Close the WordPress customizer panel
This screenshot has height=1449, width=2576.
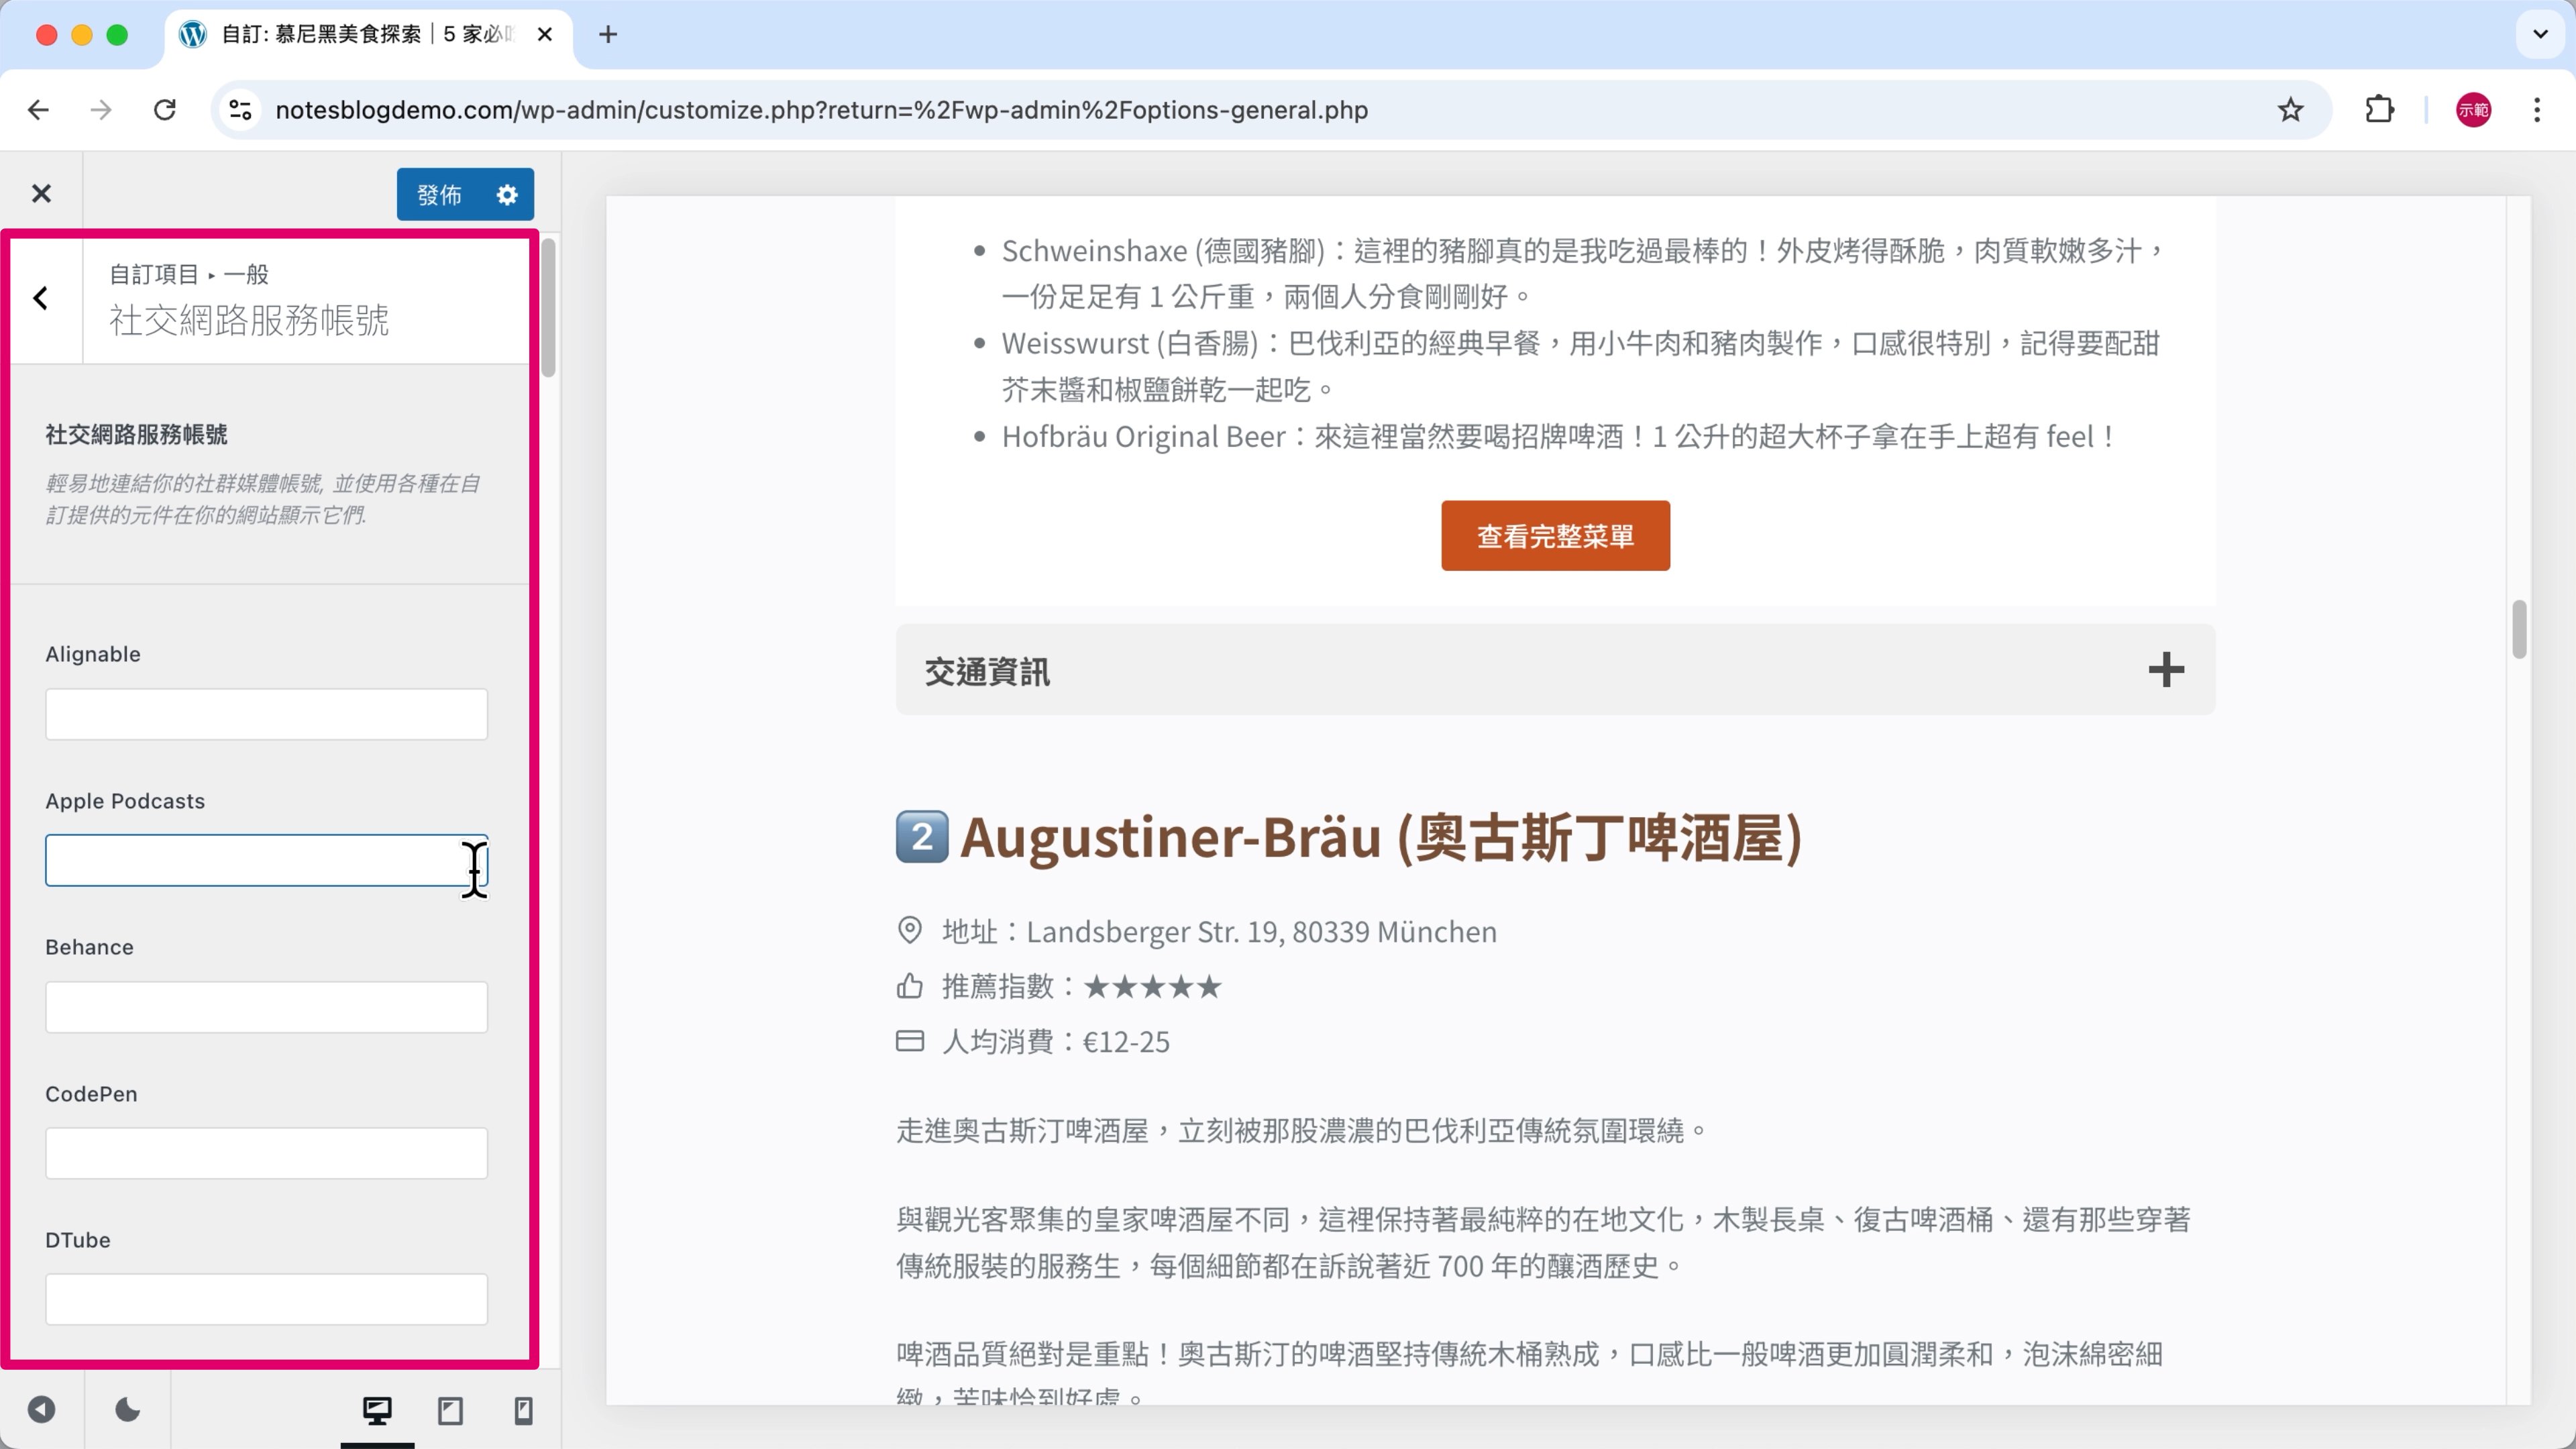pos(41,194)
